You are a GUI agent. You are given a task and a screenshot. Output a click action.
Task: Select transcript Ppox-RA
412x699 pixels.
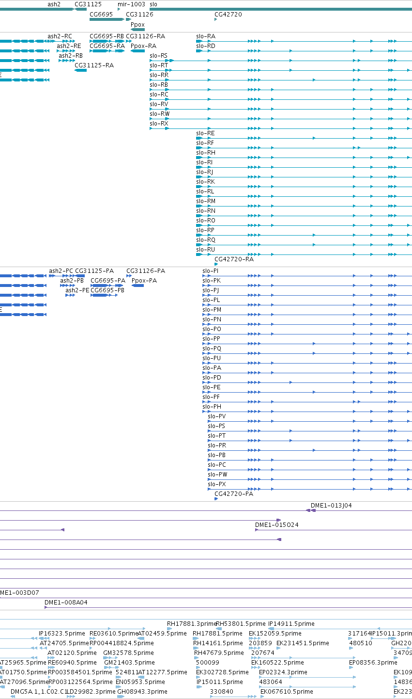143,46
